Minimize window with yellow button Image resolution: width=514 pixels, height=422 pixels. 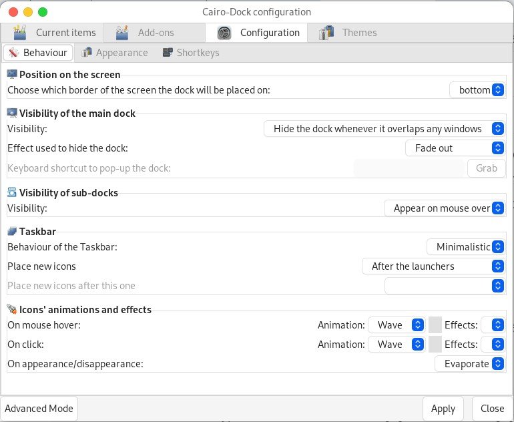[x=28, y=12]
